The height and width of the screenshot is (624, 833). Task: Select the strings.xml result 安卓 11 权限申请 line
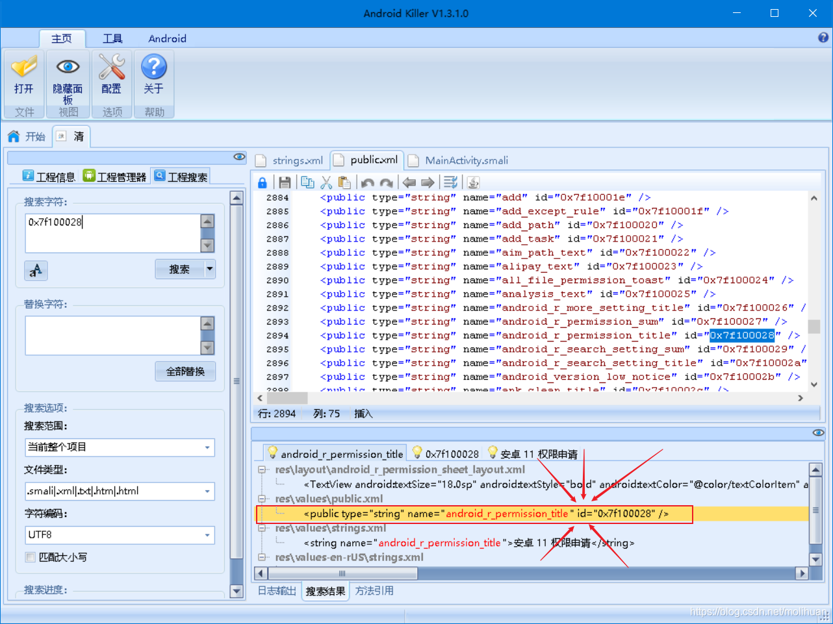[x=468, y=543]
